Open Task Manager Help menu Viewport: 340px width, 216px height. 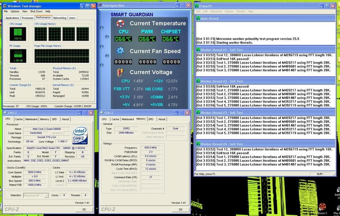pos(48,12)
